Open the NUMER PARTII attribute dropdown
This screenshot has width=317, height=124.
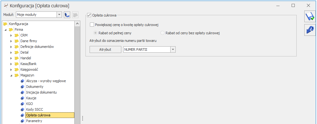click(173, 49)
